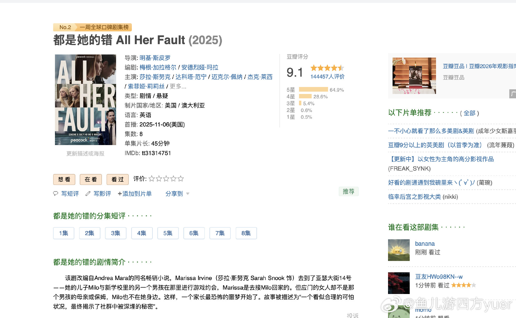
Task: Open 豆友HWo98KN--w's avatar image
Action: pyautogui.click(x=399, y=283)
